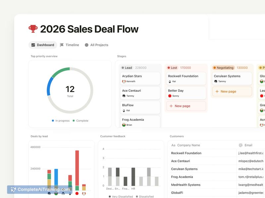
Task: Click the lwang@medhealth email cell
Action: click(x=251, y=185)
